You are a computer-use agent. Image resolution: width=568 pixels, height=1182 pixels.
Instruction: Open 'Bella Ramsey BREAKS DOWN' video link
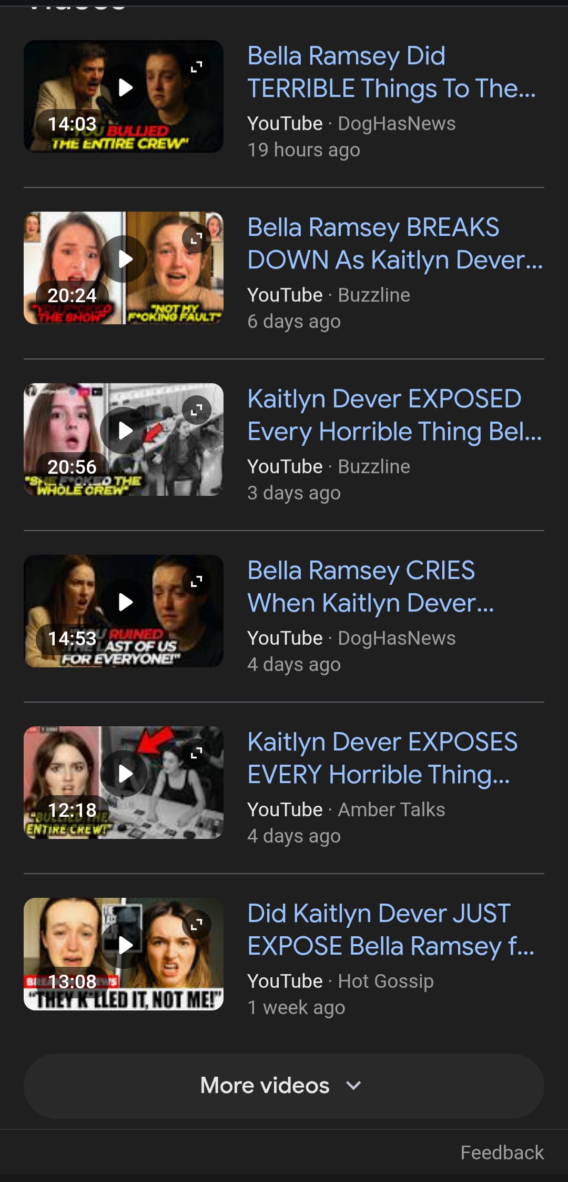[395, 244]
